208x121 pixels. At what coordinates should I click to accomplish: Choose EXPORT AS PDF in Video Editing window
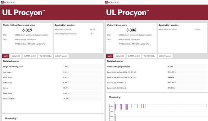(x=149, y=56)
